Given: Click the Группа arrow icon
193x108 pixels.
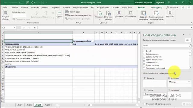Looking at the screenshot, I should pos(59,13).
